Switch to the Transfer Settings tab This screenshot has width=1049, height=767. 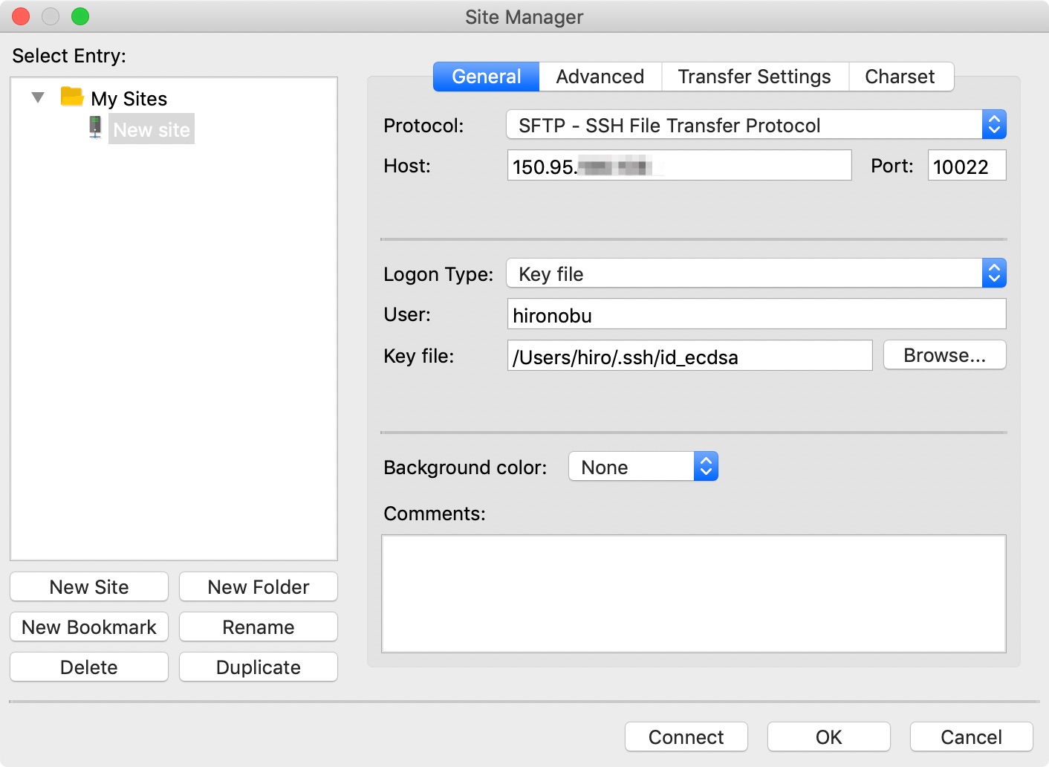(754, 77)
